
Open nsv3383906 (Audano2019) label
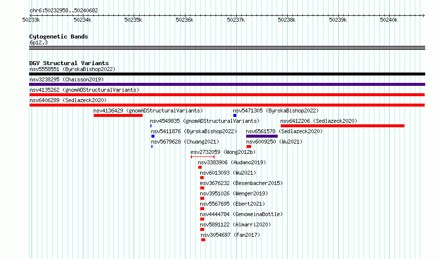(232, 162)
